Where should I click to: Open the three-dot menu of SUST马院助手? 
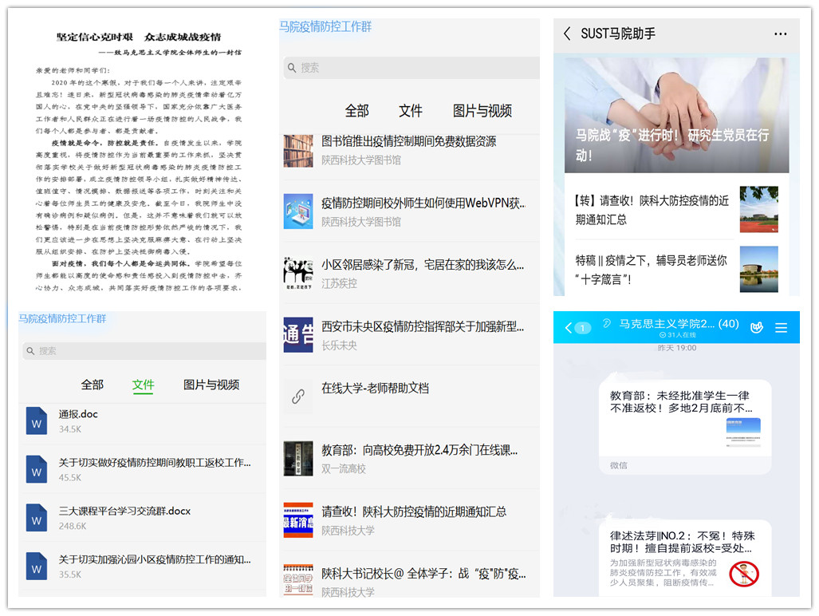(780, 34)
